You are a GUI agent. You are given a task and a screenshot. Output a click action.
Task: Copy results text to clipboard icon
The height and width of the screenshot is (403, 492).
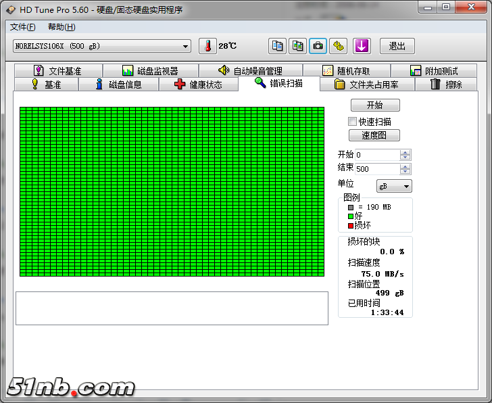point(277,46)
